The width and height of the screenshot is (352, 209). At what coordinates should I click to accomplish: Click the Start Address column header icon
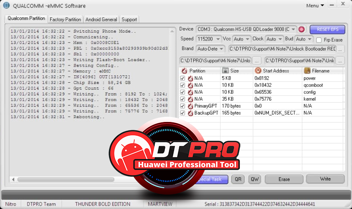(x=258, y=71)
